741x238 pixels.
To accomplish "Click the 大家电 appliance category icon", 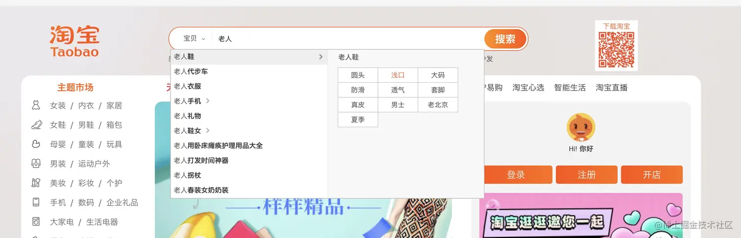I will pyautogui.click(x=36, y=222).
